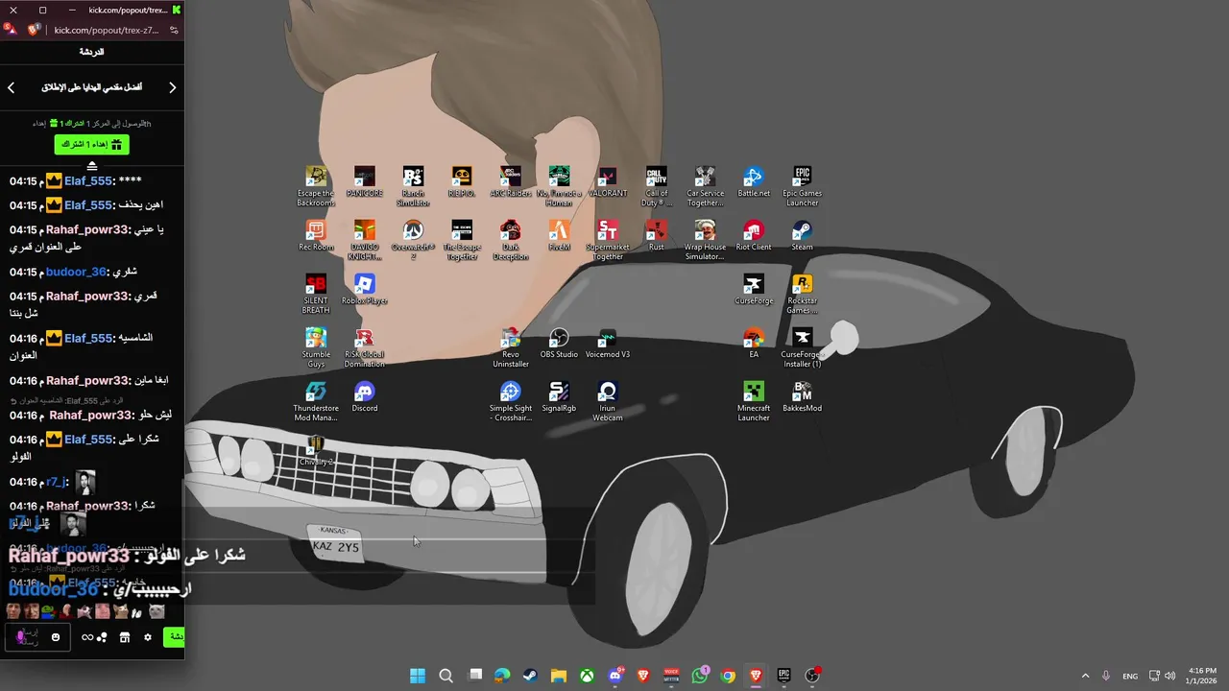The width and height of the screenshot is (1229, 691).
Task: Click username r7_j in chat
Action: 57,482
